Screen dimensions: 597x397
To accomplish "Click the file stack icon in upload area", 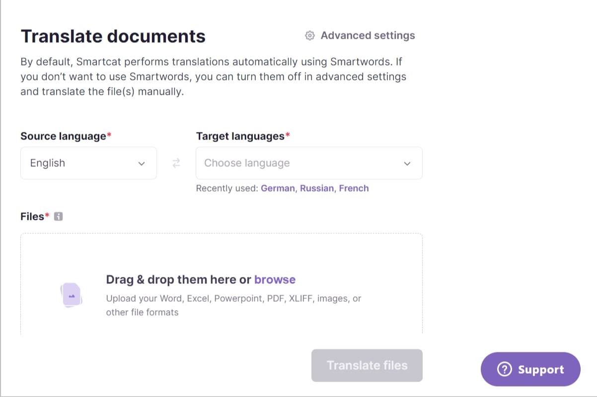I will point(71,294).
